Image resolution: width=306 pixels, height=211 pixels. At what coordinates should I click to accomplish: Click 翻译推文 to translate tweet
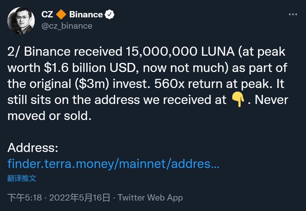pyautogui.click(x=22, y=178)
